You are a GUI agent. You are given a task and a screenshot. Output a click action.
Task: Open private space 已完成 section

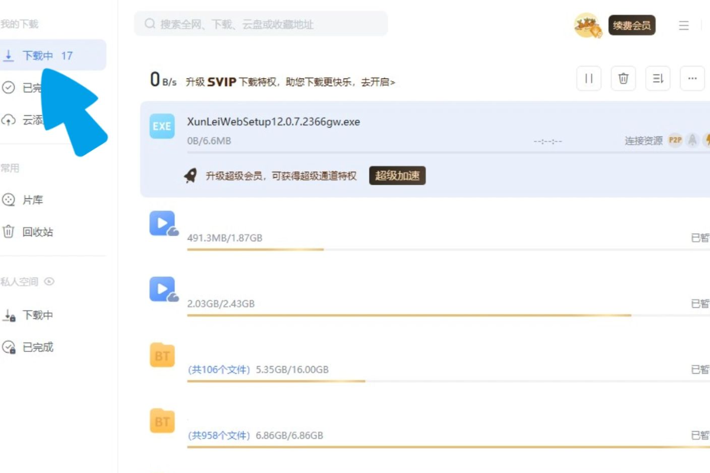pos(37,347)
